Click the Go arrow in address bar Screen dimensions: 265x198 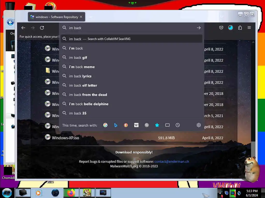198,28
